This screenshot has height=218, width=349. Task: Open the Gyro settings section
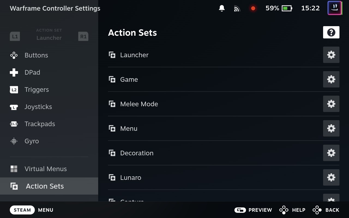32,141
